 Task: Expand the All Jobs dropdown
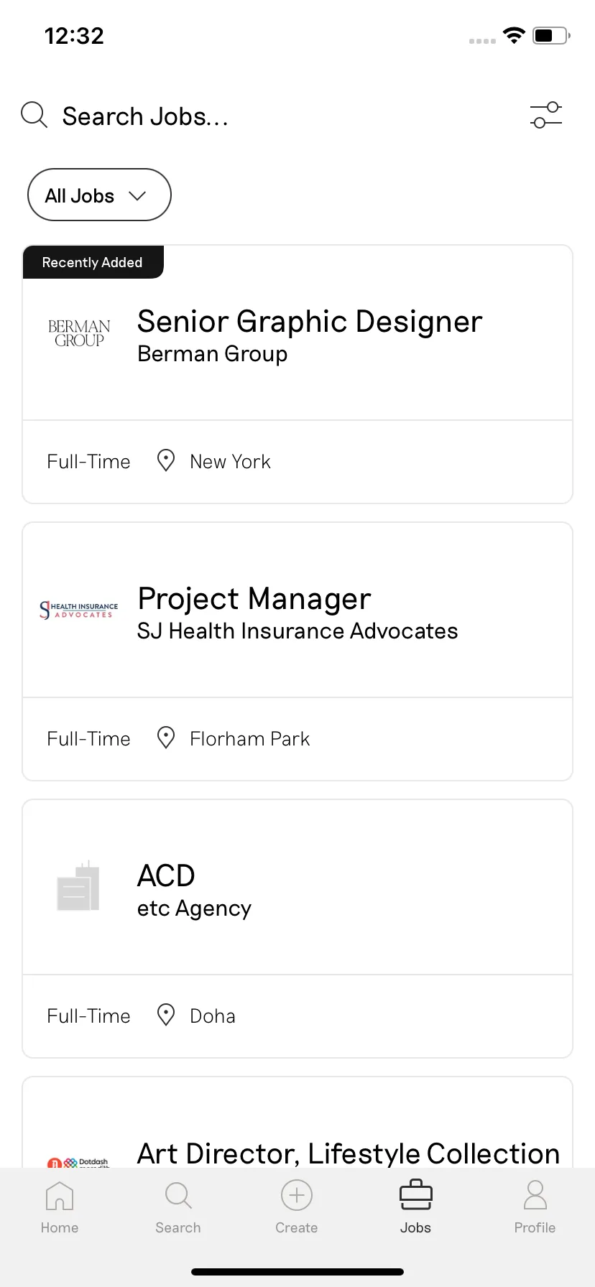(x=99, y=195)
